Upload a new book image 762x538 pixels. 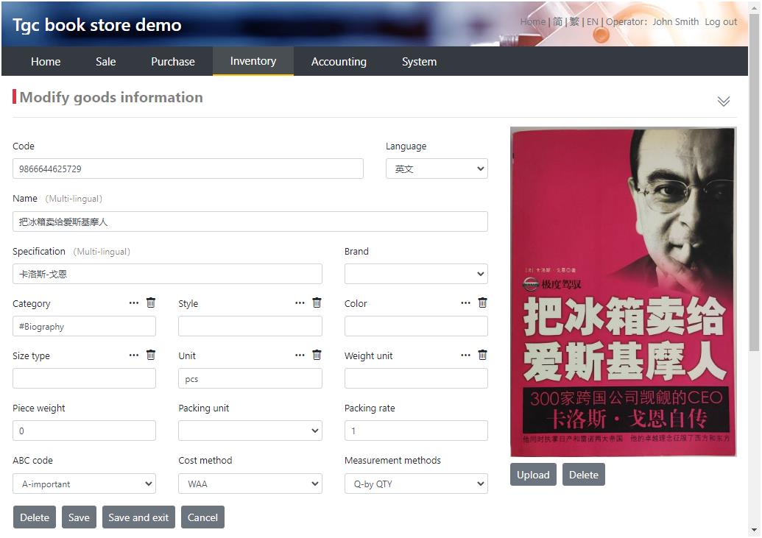click(x=533, y=475)
